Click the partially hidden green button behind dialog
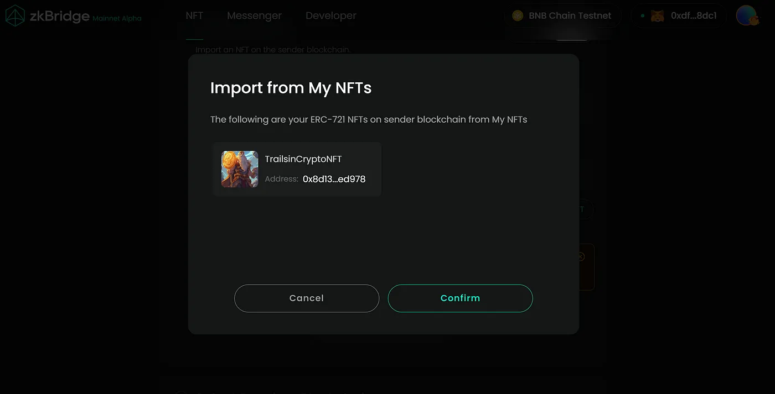The width and height of the screenshot is (775, 394). click(x=586, y=209)
